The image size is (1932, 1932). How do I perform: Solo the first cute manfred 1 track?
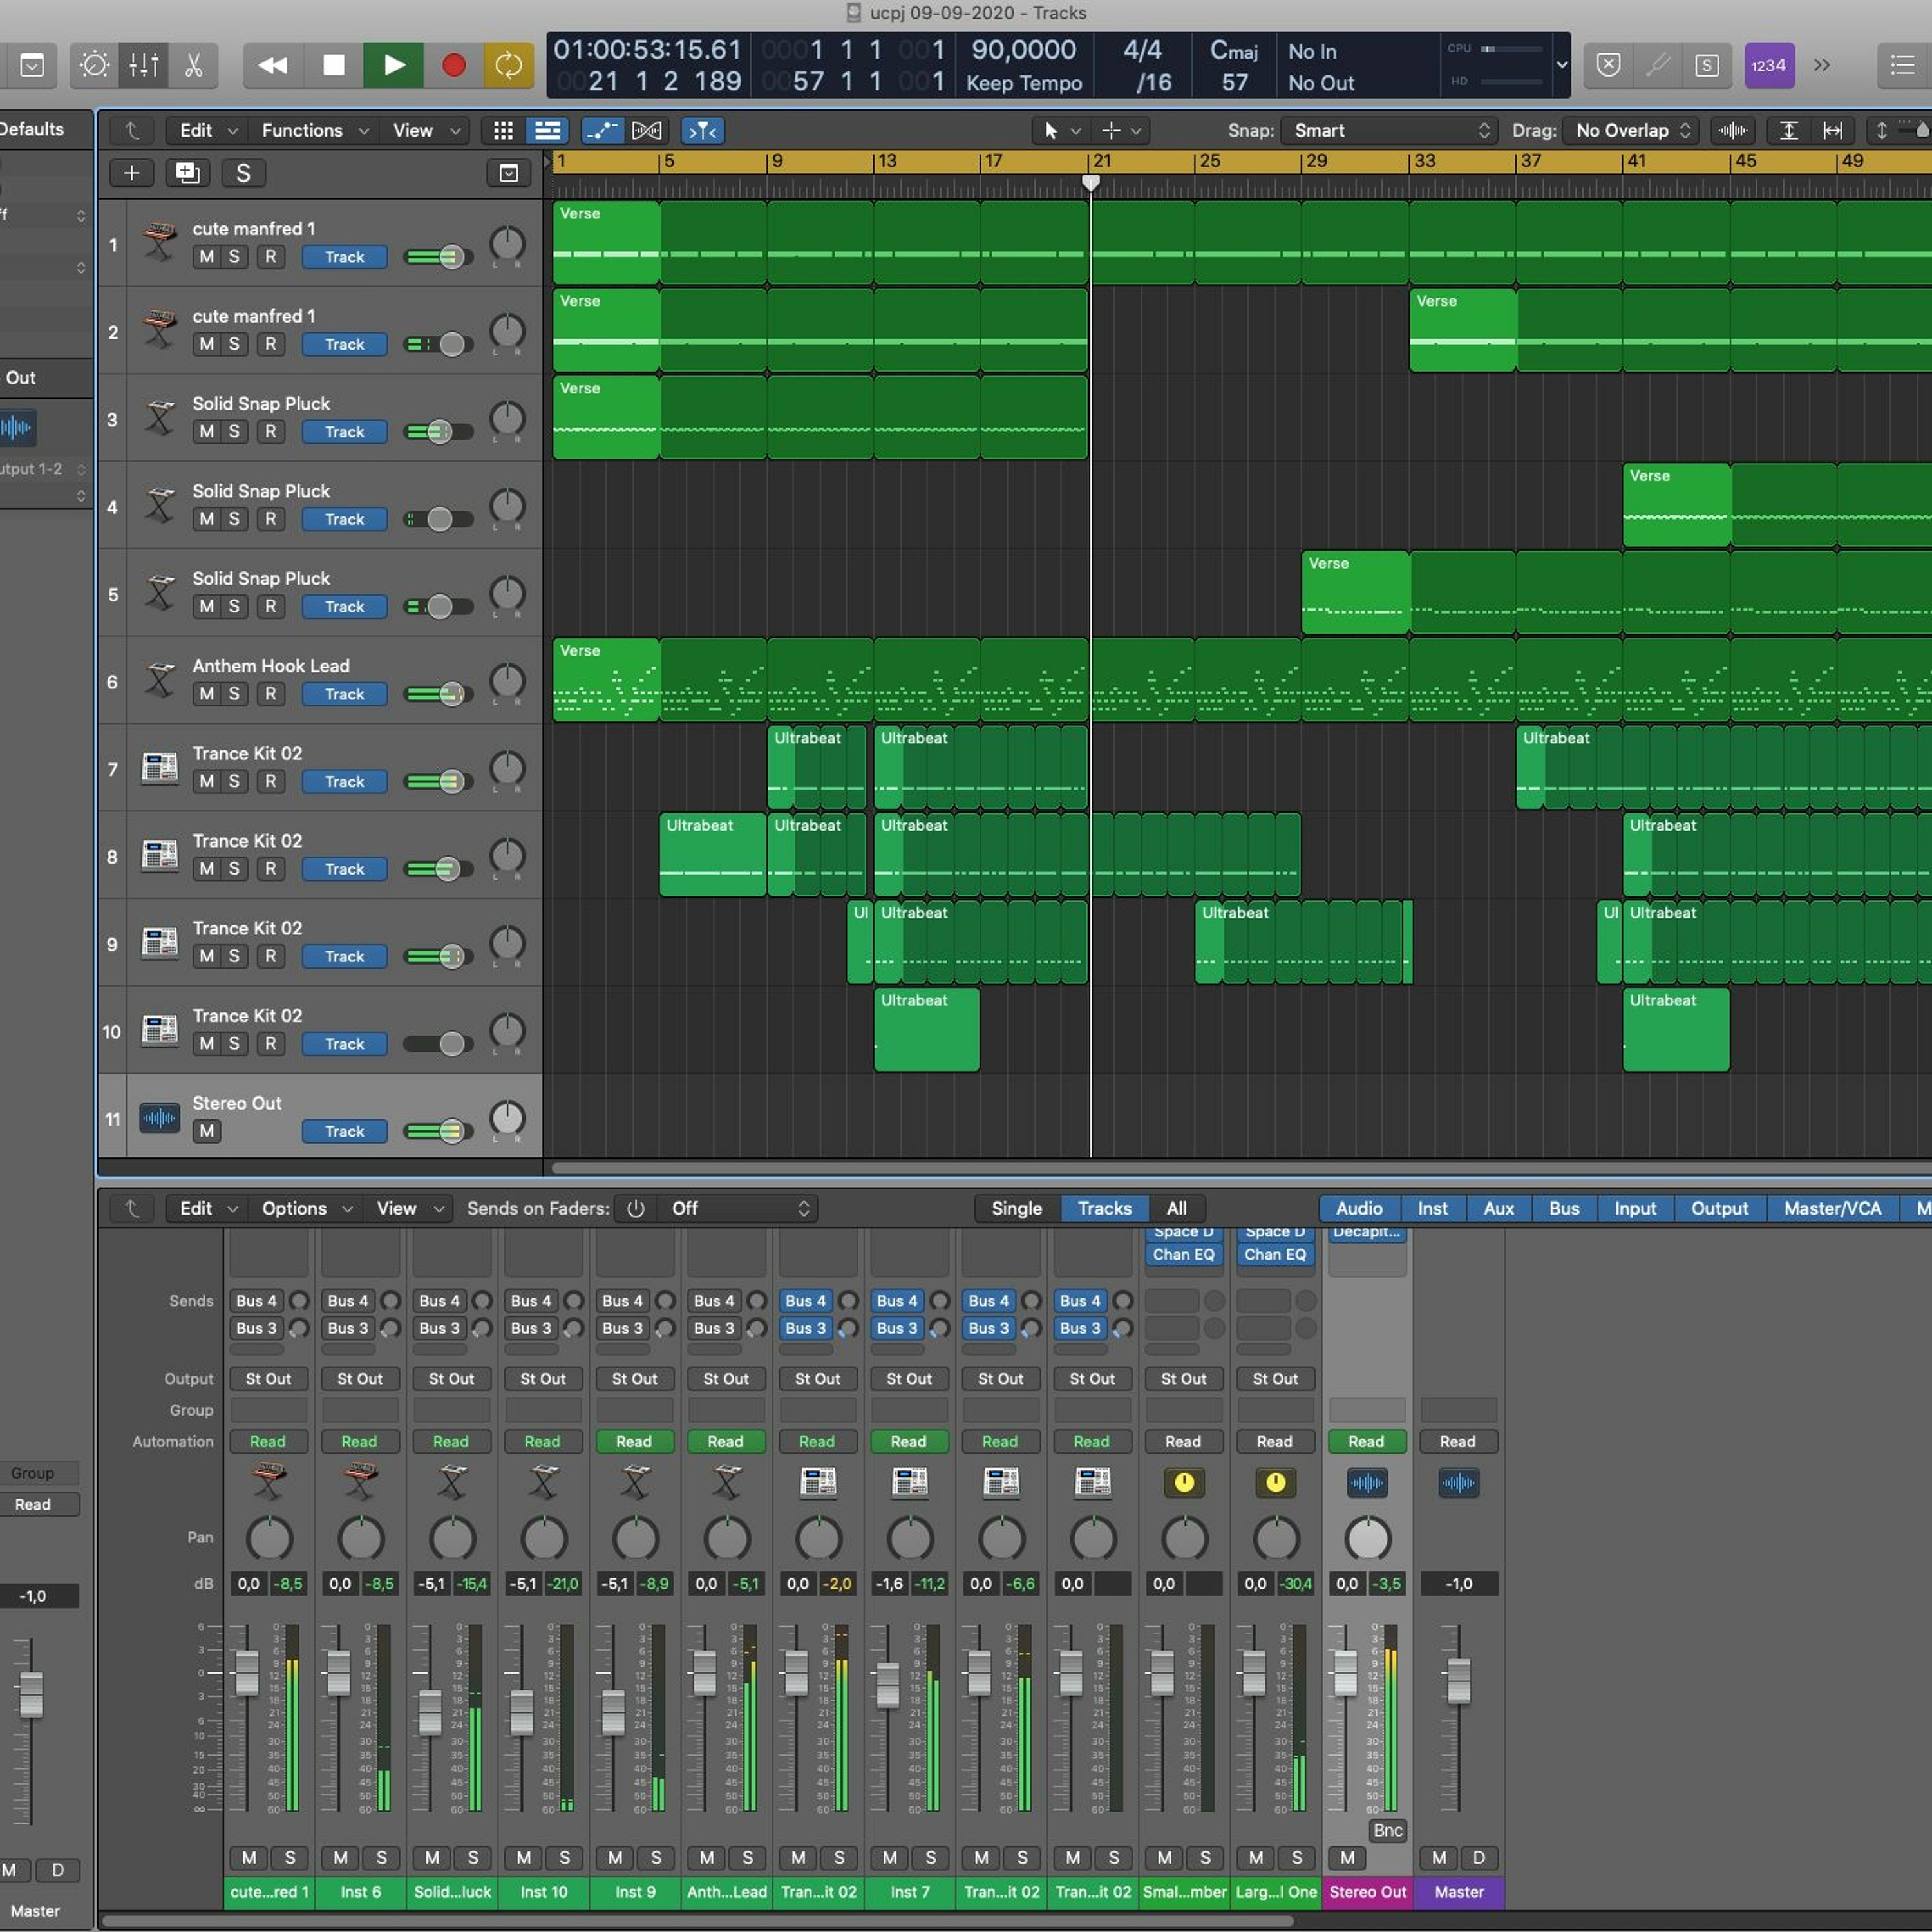pyautogui.click(x=234, y=257)
